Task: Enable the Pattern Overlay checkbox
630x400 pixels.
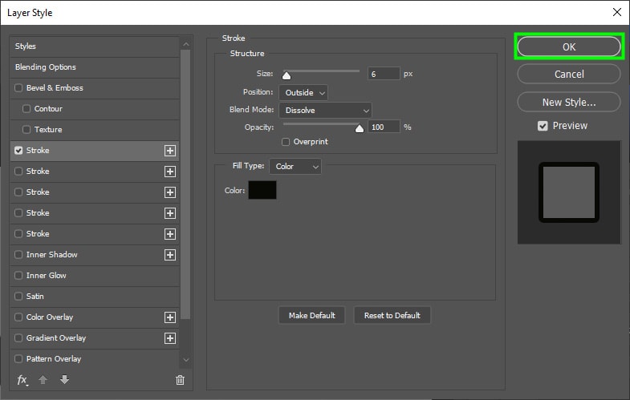Action: pos(18,359)
